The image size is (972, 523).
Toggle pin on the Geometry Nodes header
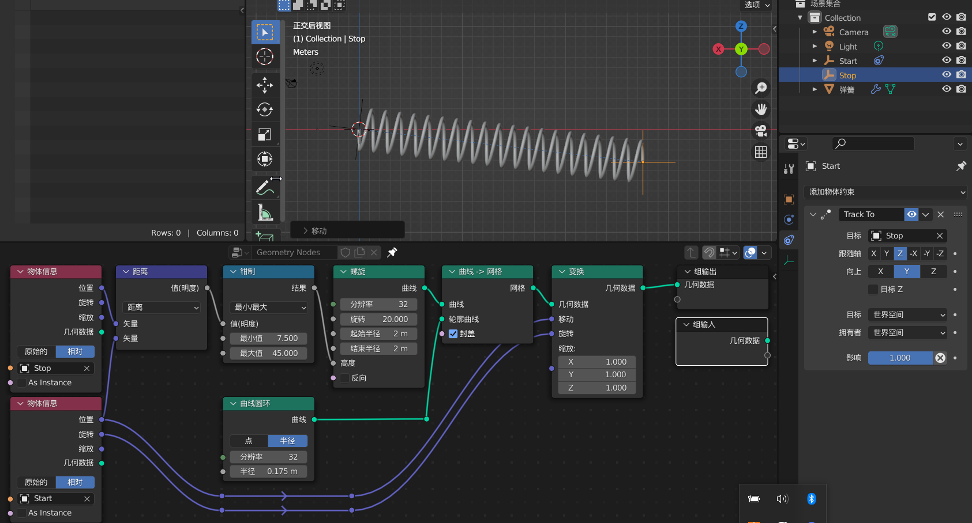392,252
